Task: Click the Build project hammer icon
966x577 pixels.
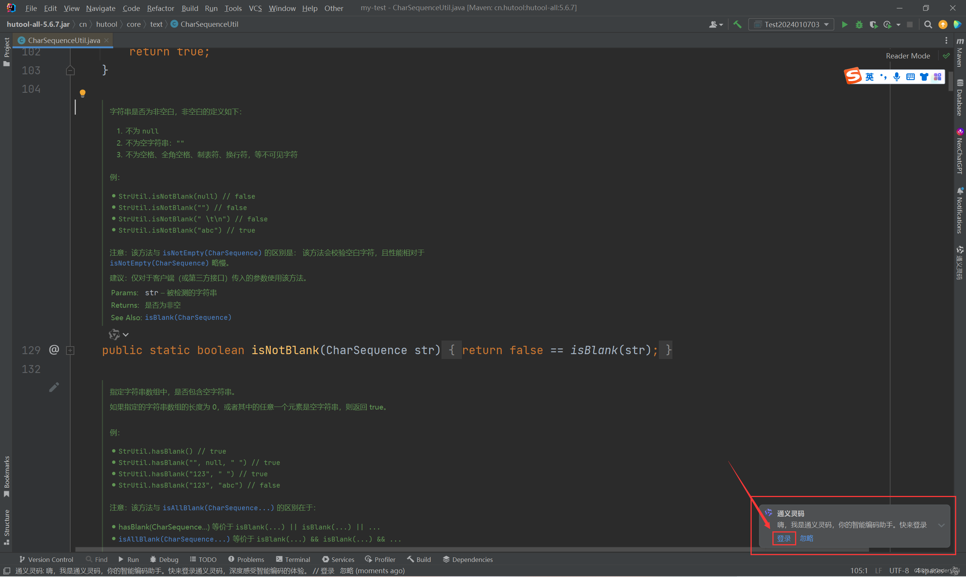Action: [x=737, y=25]
